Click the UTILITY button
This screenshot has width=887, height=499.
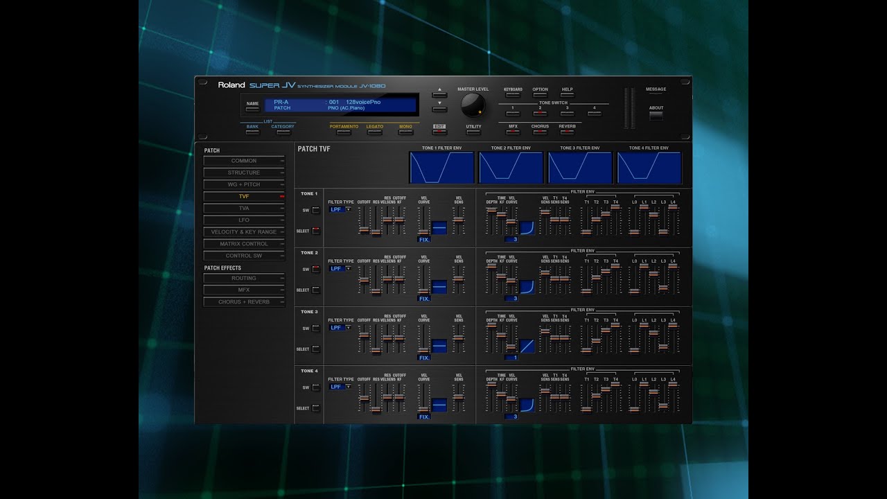(473, 132)
